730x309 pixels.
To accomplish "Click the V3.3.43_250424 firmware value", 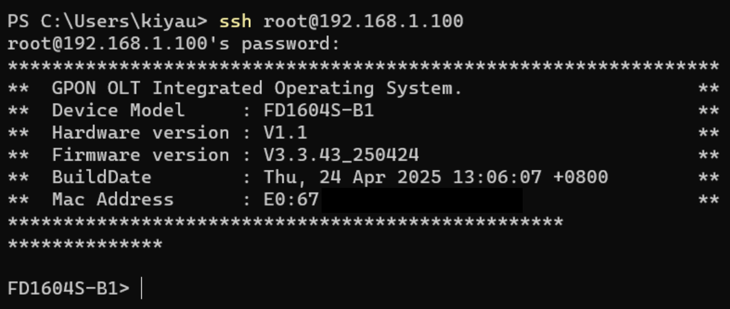I will (341, 155).
